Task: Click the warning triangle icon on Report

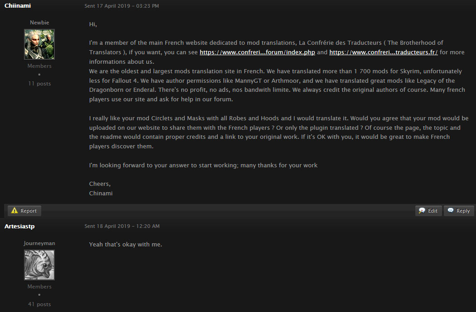Action: pos(14,211)
